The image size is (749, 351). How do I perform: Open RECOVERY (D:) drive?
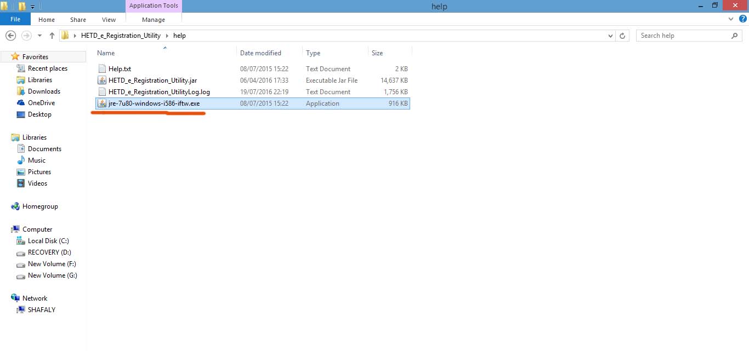(49, 252)
